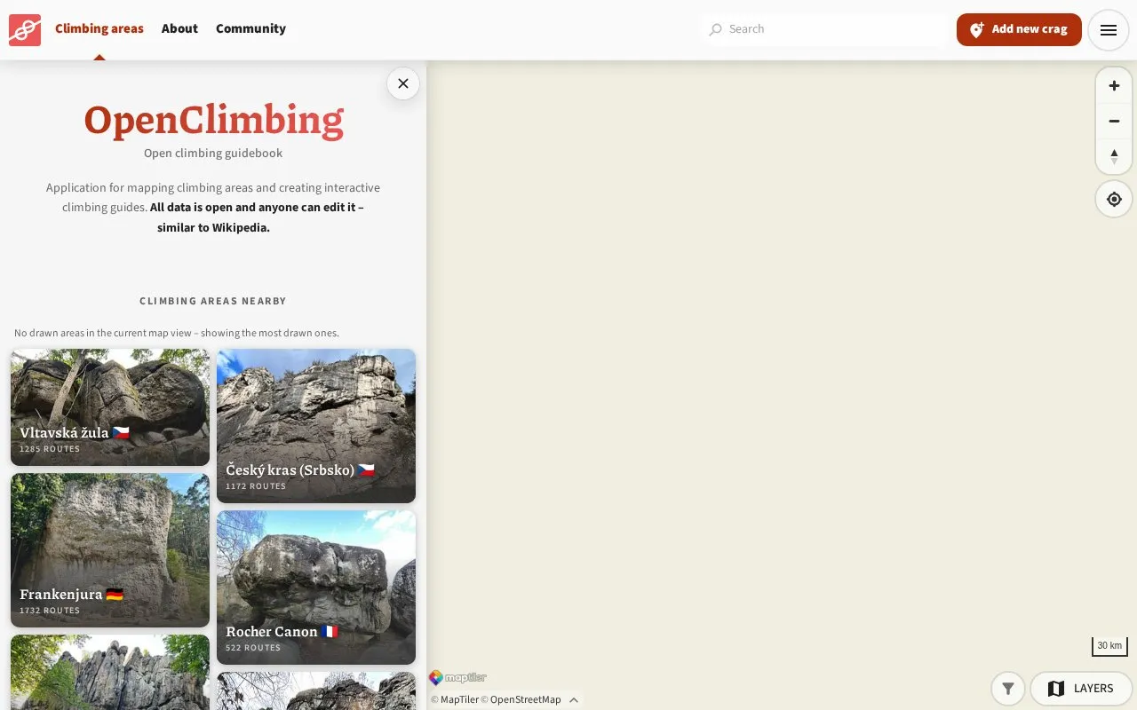Open the Vltavská žula area card

110,407
